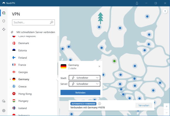
Task: Click the Verbinden button
Action: click(80, 92)
